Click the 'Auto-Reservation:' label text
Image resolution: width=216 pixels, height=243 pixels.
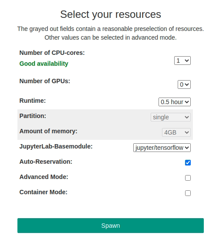(46, 162)
